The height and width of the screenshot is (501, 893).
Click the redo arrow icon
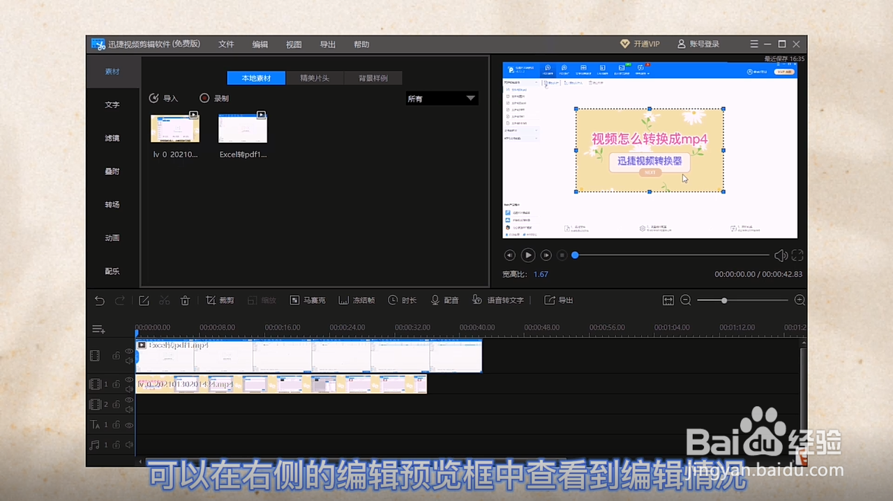[x=119, y=300]
